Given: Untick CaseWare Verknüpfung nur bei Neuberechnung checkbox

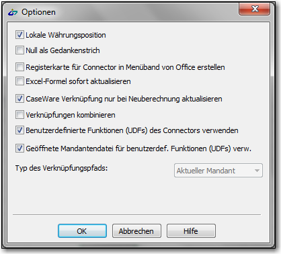Looking at the screenshot, I should click(x=19, y=99).
